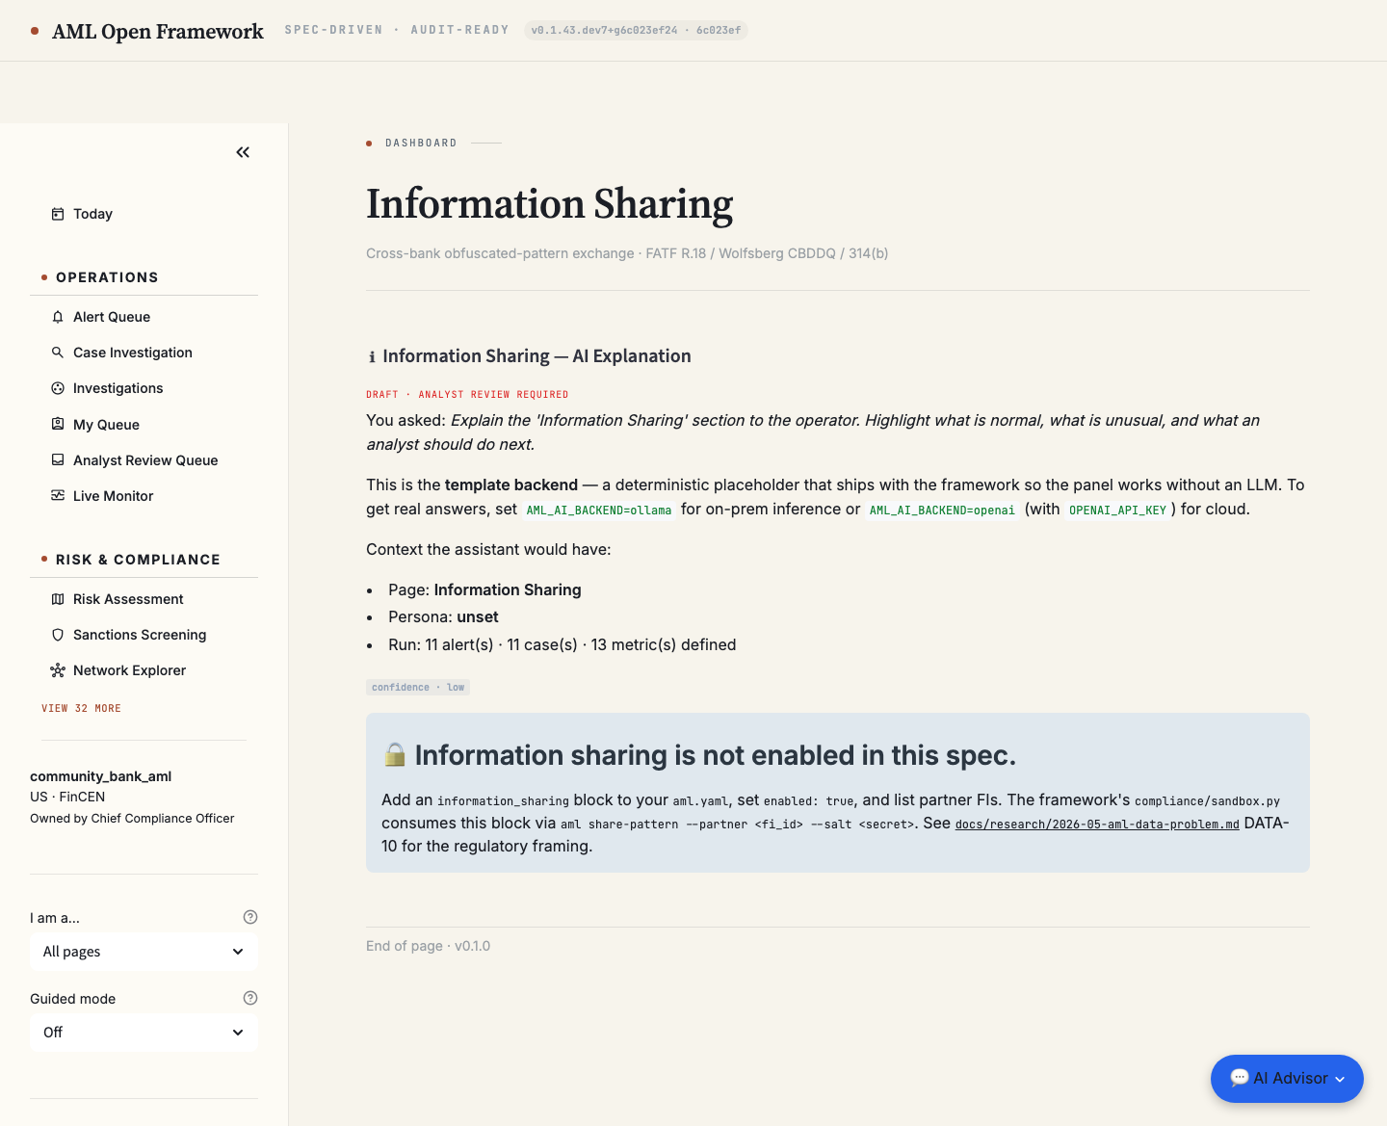Open docs/research/2026-05-aml-data-problem.md link

point(1097,825)
